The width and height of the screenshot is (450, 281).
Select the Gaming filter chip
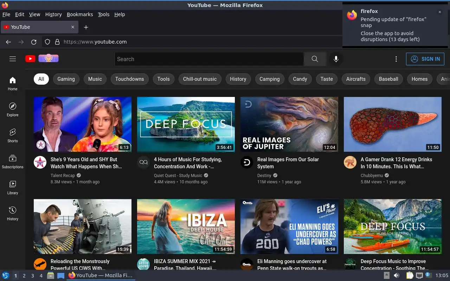pos(66,79)
